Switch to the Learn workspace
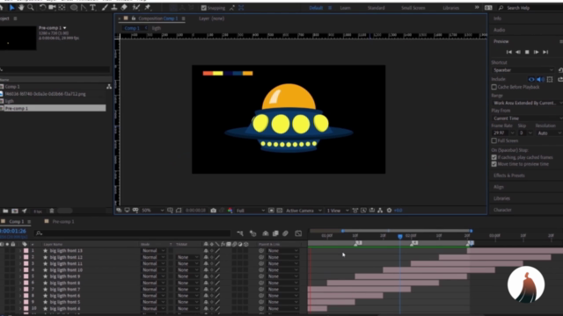 pyautogui.click(x=345, y=8)
